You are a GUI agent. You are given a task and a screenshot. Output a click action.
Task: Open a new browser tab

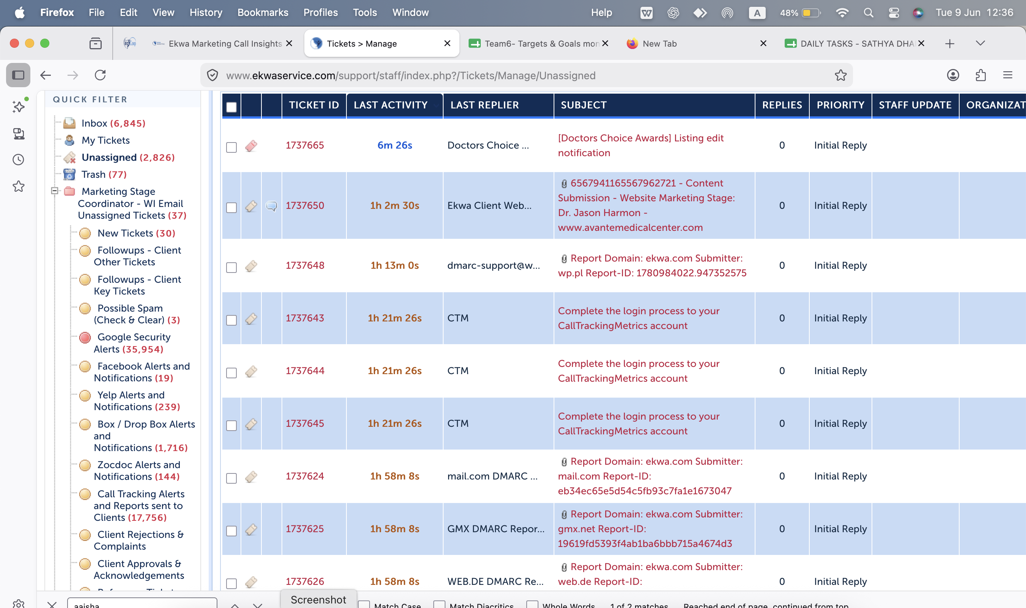tap(949, 44)
